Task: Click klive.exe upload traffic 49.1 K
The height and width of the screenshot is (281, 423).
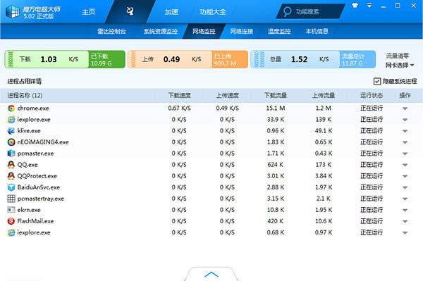Action: pyautogui.click(x=324, y=131)
